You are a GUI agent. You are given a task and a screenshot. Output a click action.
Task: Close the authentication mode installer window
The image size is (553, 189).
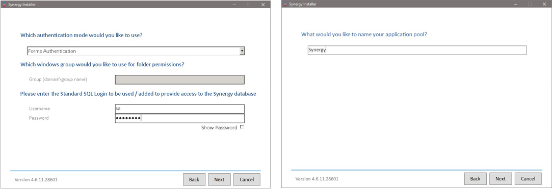click(x=263, y=5)
